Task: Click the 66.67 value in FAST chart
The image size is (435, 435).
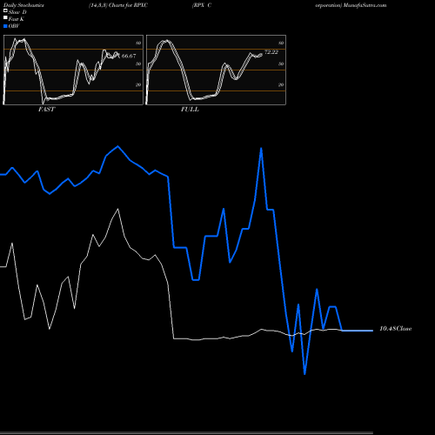Action: click(129, 56)
